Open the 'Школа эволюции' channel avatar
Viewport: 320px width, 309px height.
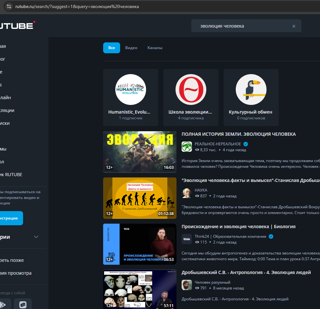(191, 90)
